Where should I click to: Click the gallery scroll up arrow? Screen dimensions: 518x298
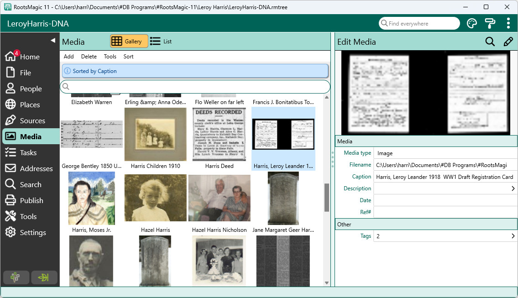327,97
